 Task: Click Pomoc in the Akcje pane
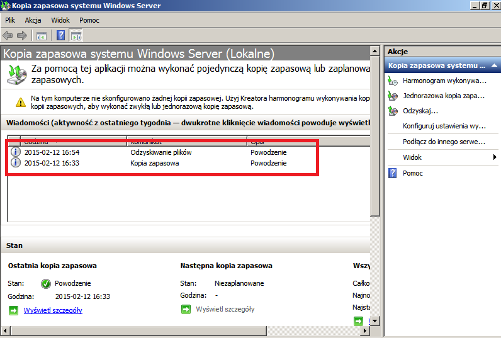pos(412,173)
